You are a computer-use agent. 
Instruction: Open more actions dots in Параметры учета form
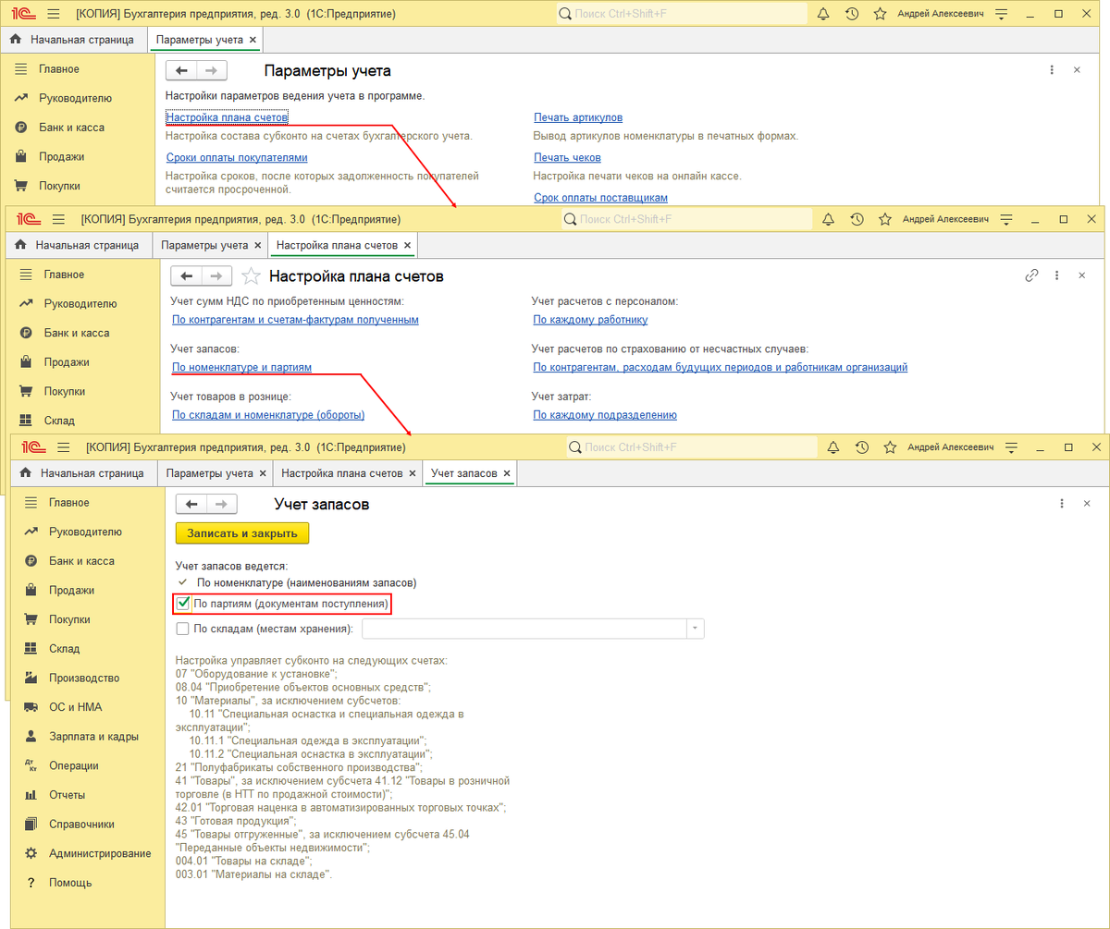pos(1052,70)
